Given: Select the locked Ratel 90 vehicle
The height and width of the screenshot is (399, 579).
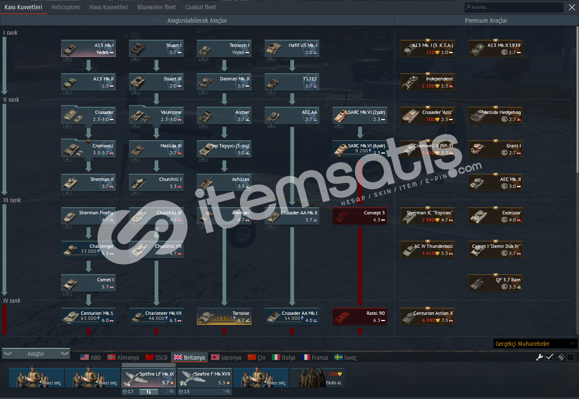Looking at the screenshot, I should pos(360,317).
